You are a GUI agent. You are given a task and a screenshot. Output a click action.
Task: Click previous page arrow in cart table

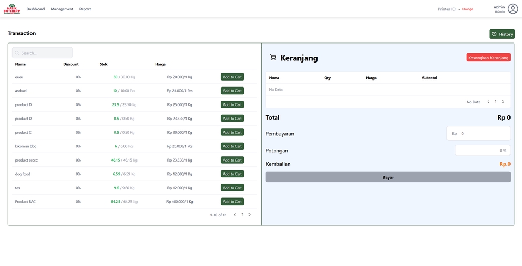point(488,102)
